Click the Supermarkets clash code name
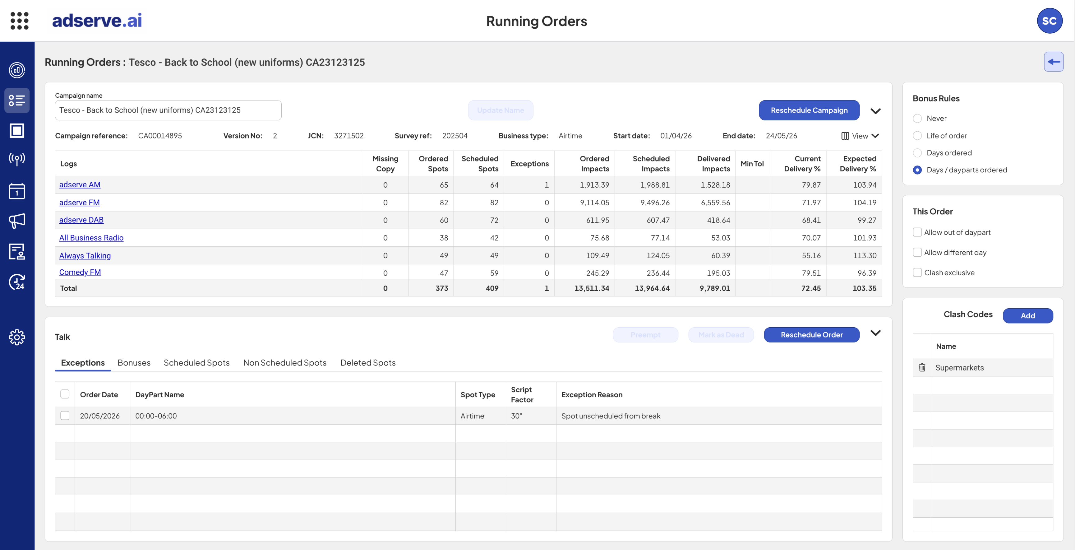This screenshot has height=550, width=1075. (959, 367)
